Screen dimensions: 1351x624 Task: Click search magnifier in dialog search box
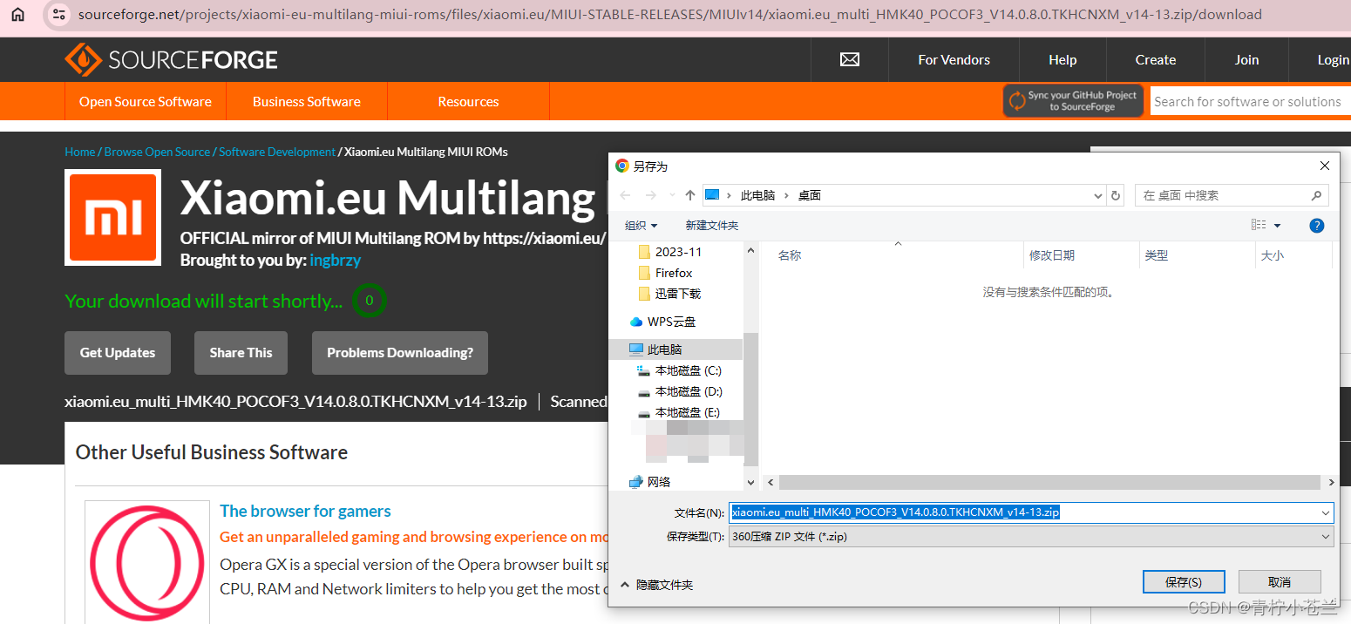[1316, 195]
